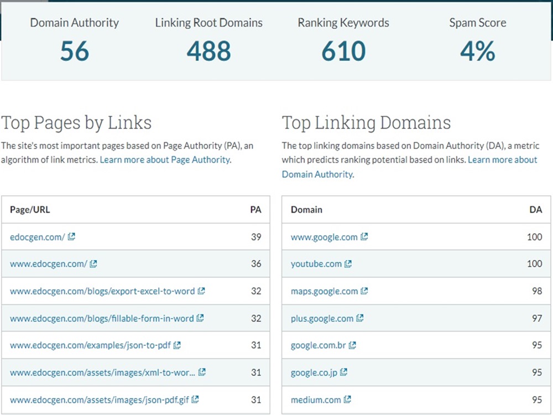Screen dimensions: 553x415
Task: Open the assets/images/xml-to-wor... URL
Action: 102,372
